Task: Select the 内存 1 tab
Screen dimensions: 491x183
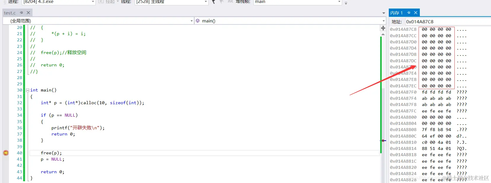Action: tap(396, 13)
